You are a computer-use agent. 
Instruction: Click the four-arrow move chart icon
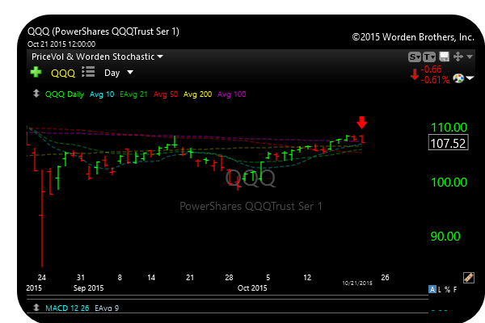(458, 57)
